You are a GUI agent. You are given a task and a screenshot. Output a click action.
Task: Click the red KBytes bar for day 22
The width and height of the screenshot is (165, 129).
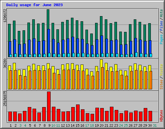[x=112, y=114]
